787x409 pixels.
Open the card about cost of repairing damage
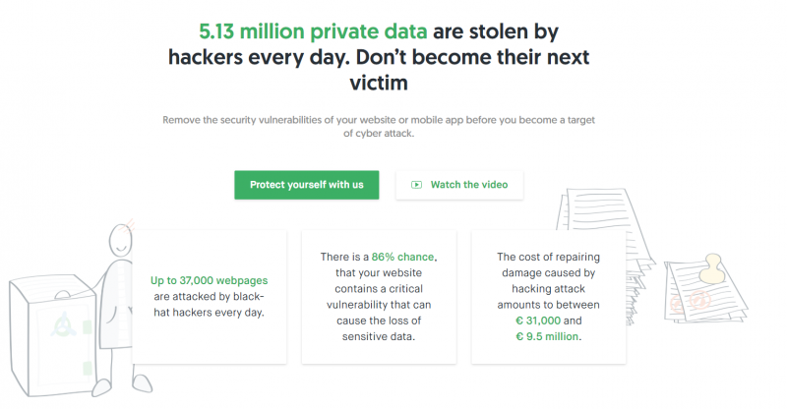point(549,297)
